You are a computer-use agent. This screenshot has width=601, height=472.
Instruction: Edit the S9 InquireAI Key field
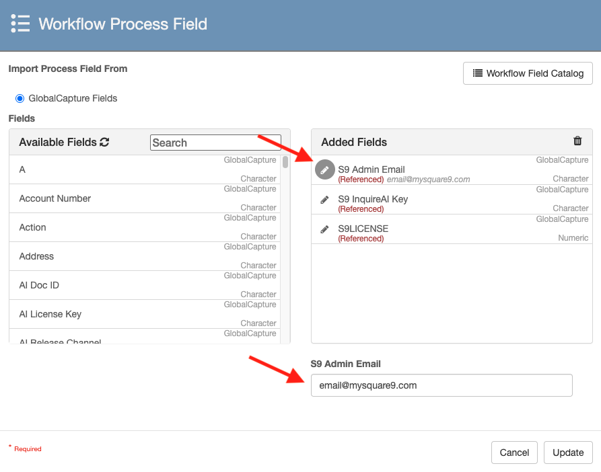click(x=325, y=200)
